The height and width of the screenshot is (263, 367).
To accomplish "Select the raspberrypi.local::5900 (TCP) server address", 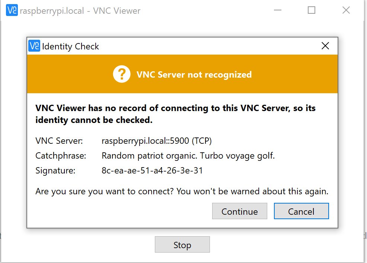I will tap(157, 141).
